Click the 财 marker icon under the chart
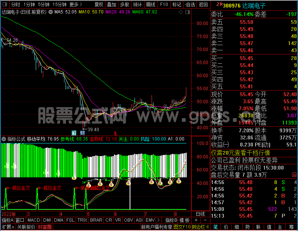Viewport: 298px width, 231px height. 82,133
